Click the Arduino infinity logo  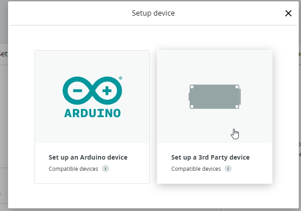(92, 91)
